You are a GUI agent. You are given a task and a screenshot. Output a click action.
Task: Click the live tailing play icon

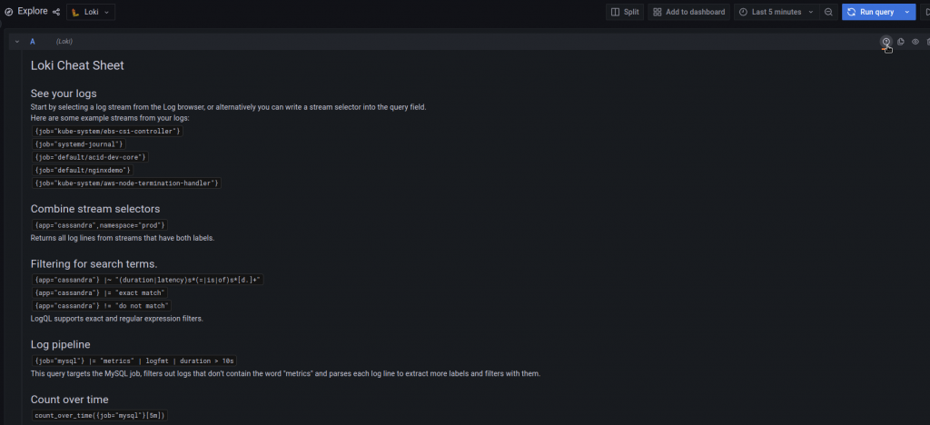pos(925,12)
